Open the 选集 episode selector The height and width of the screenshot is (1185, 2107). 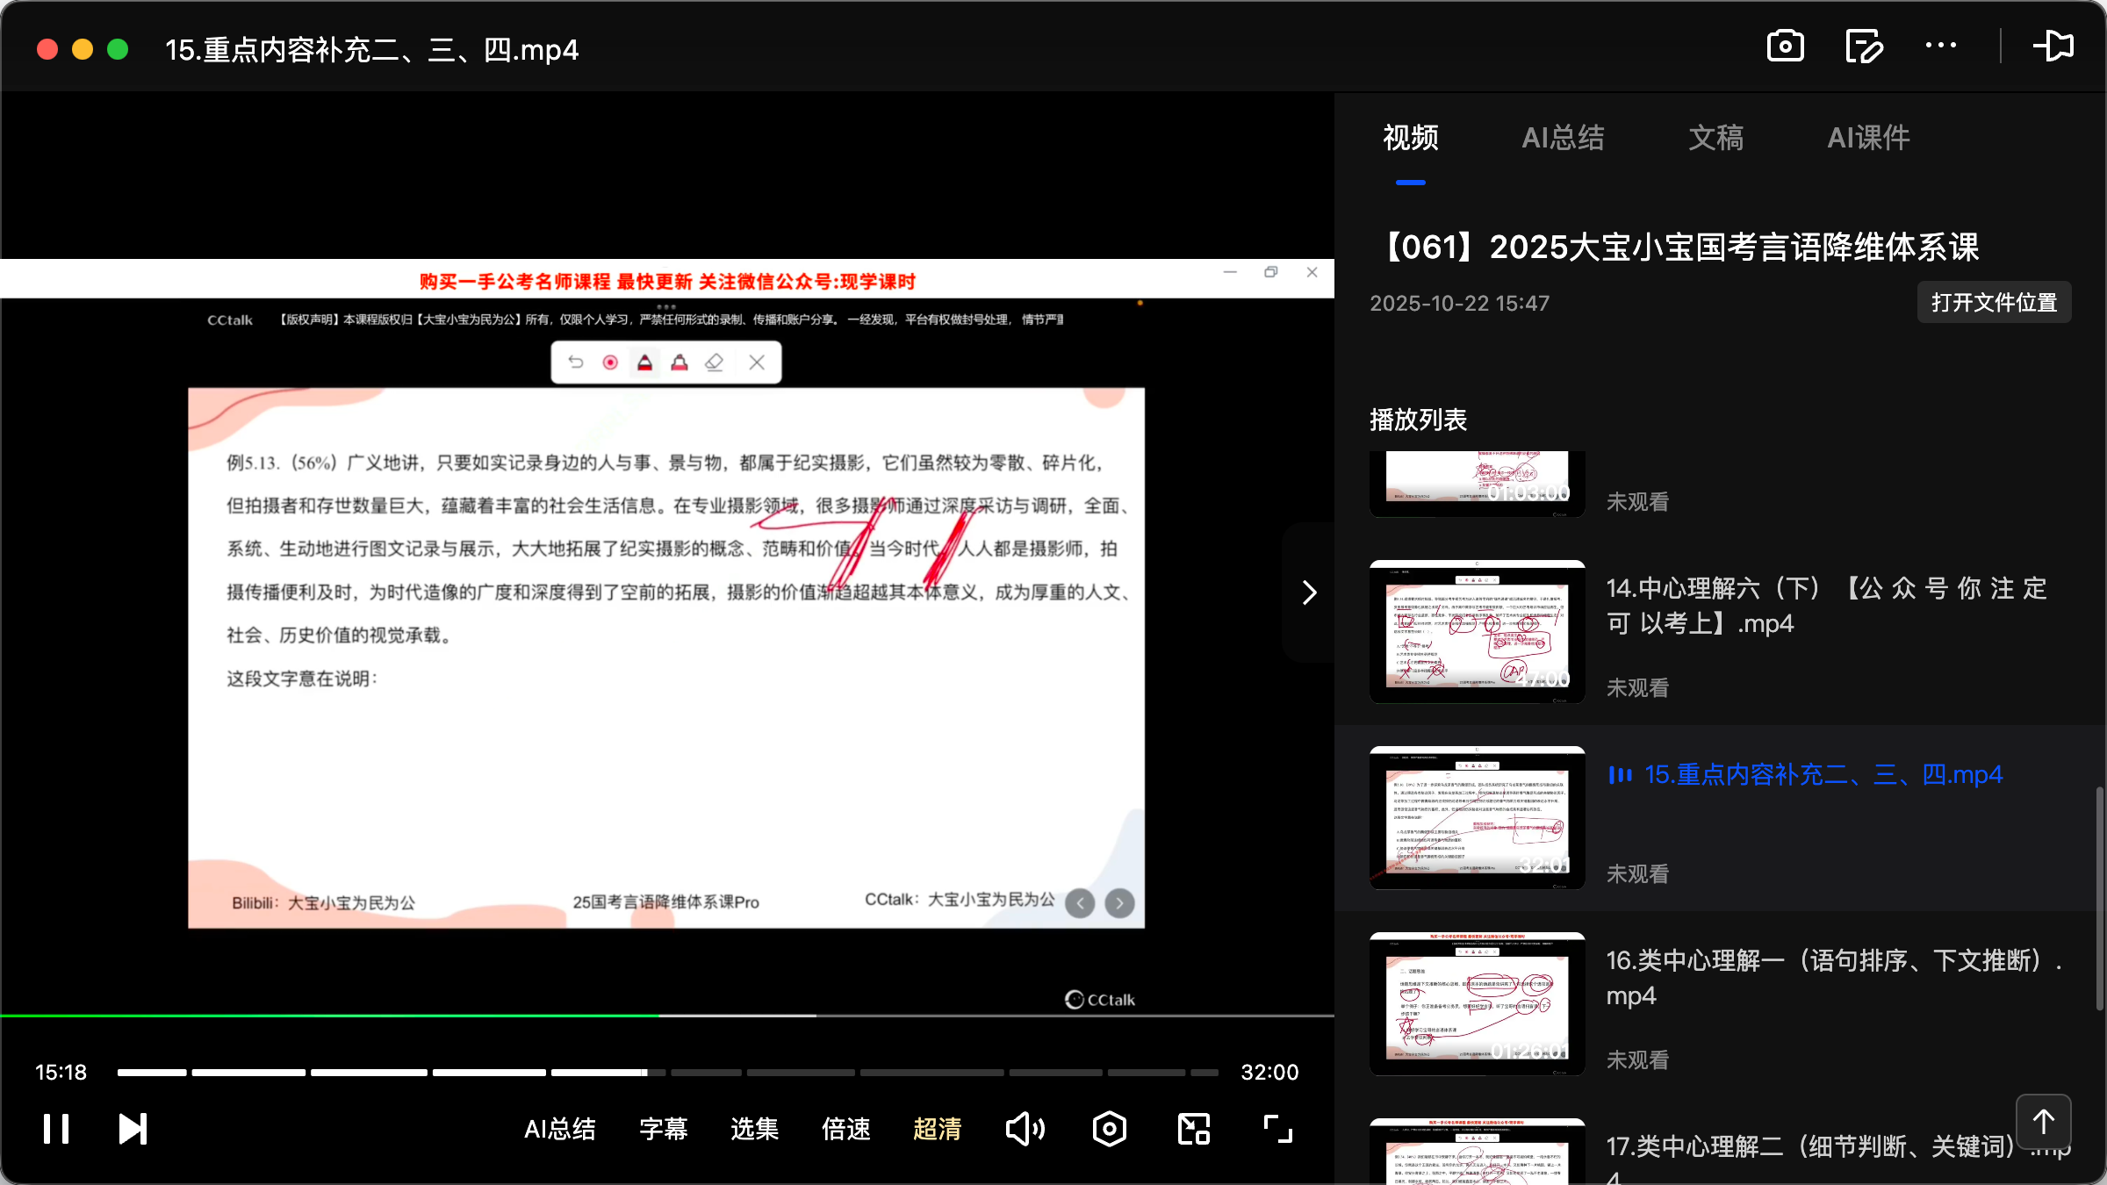click(x=753, y=1129)
